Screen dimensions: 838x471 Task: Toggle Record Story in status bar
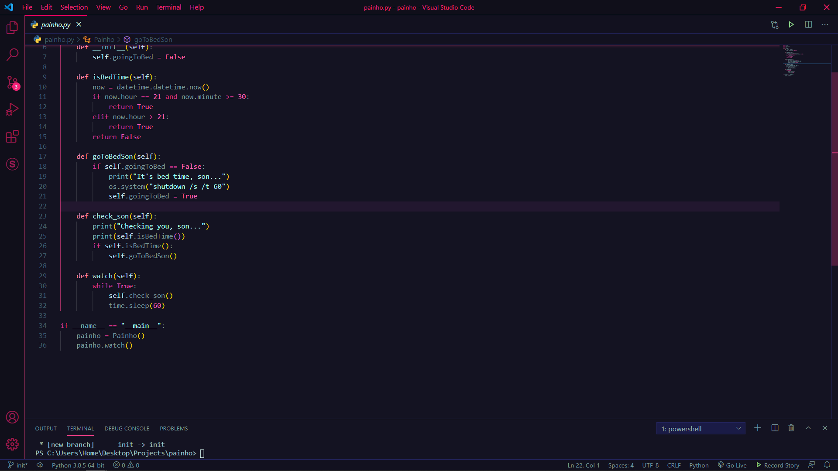[778, 465]
